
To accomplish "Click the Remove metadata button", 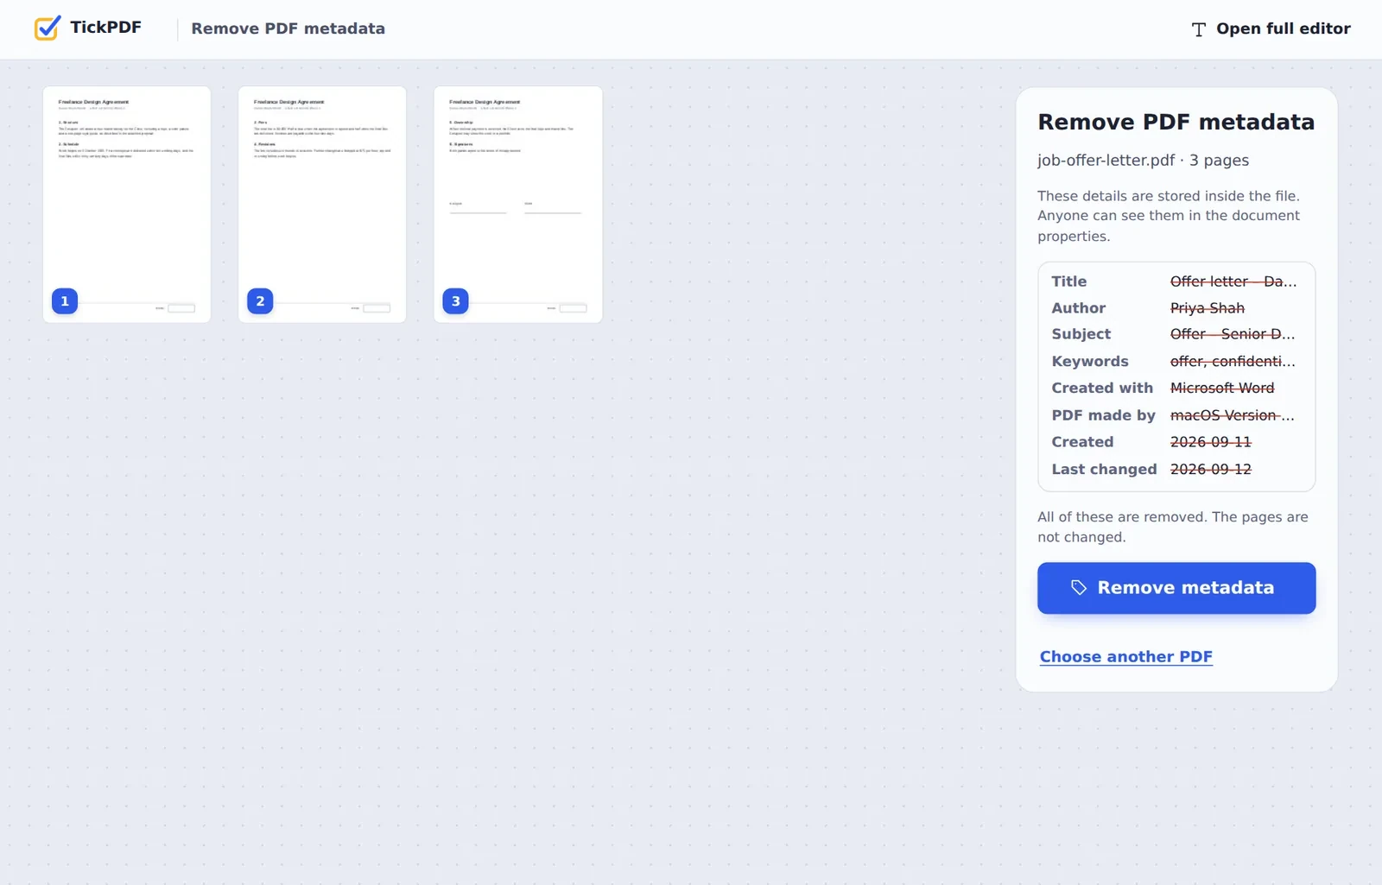I will point(1176,588).
